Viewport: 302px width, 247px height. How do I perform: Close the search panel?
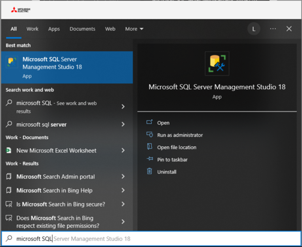289,29
